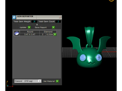This screenshot has width=122, height=91.
Task: Click the green arrow beside Update
Action: click(29, 27)
